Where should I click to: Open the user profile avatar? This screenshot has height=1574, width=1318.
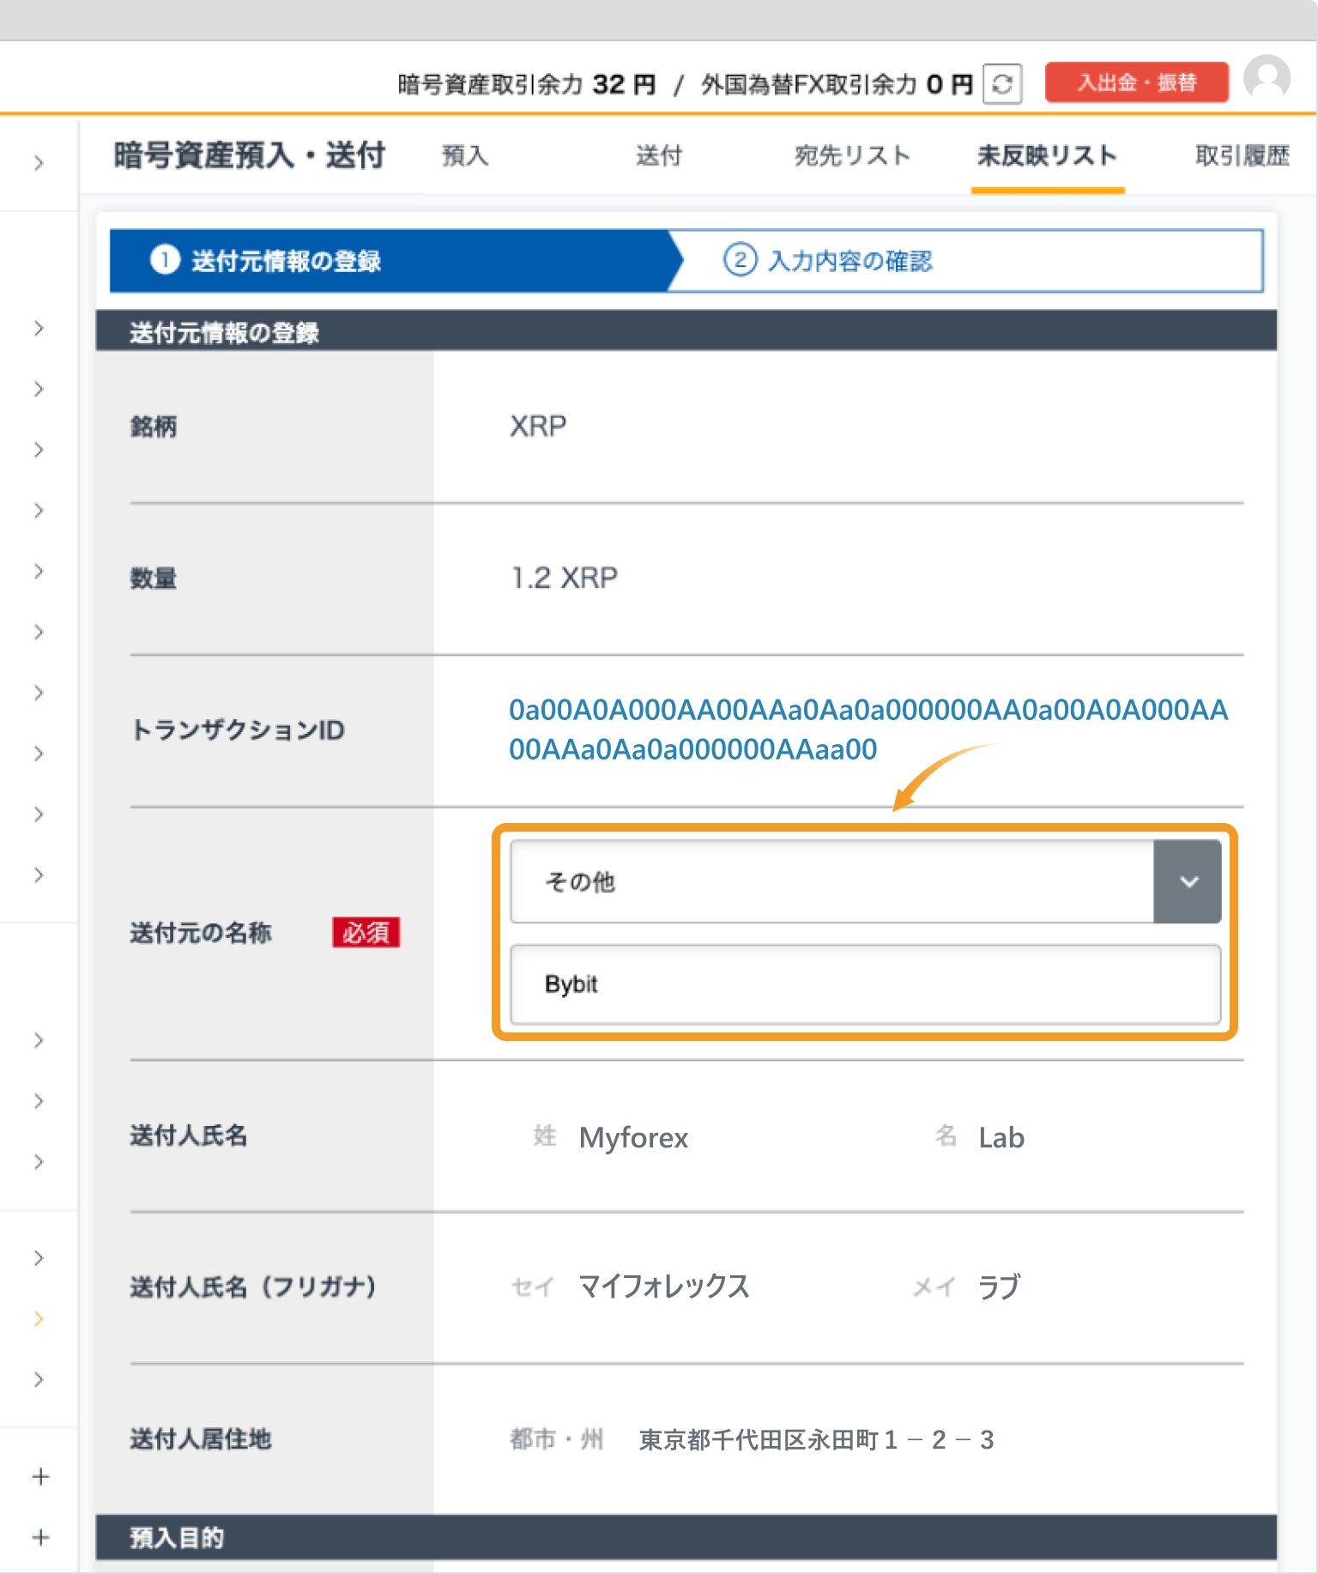click(x=1267, y=78)
